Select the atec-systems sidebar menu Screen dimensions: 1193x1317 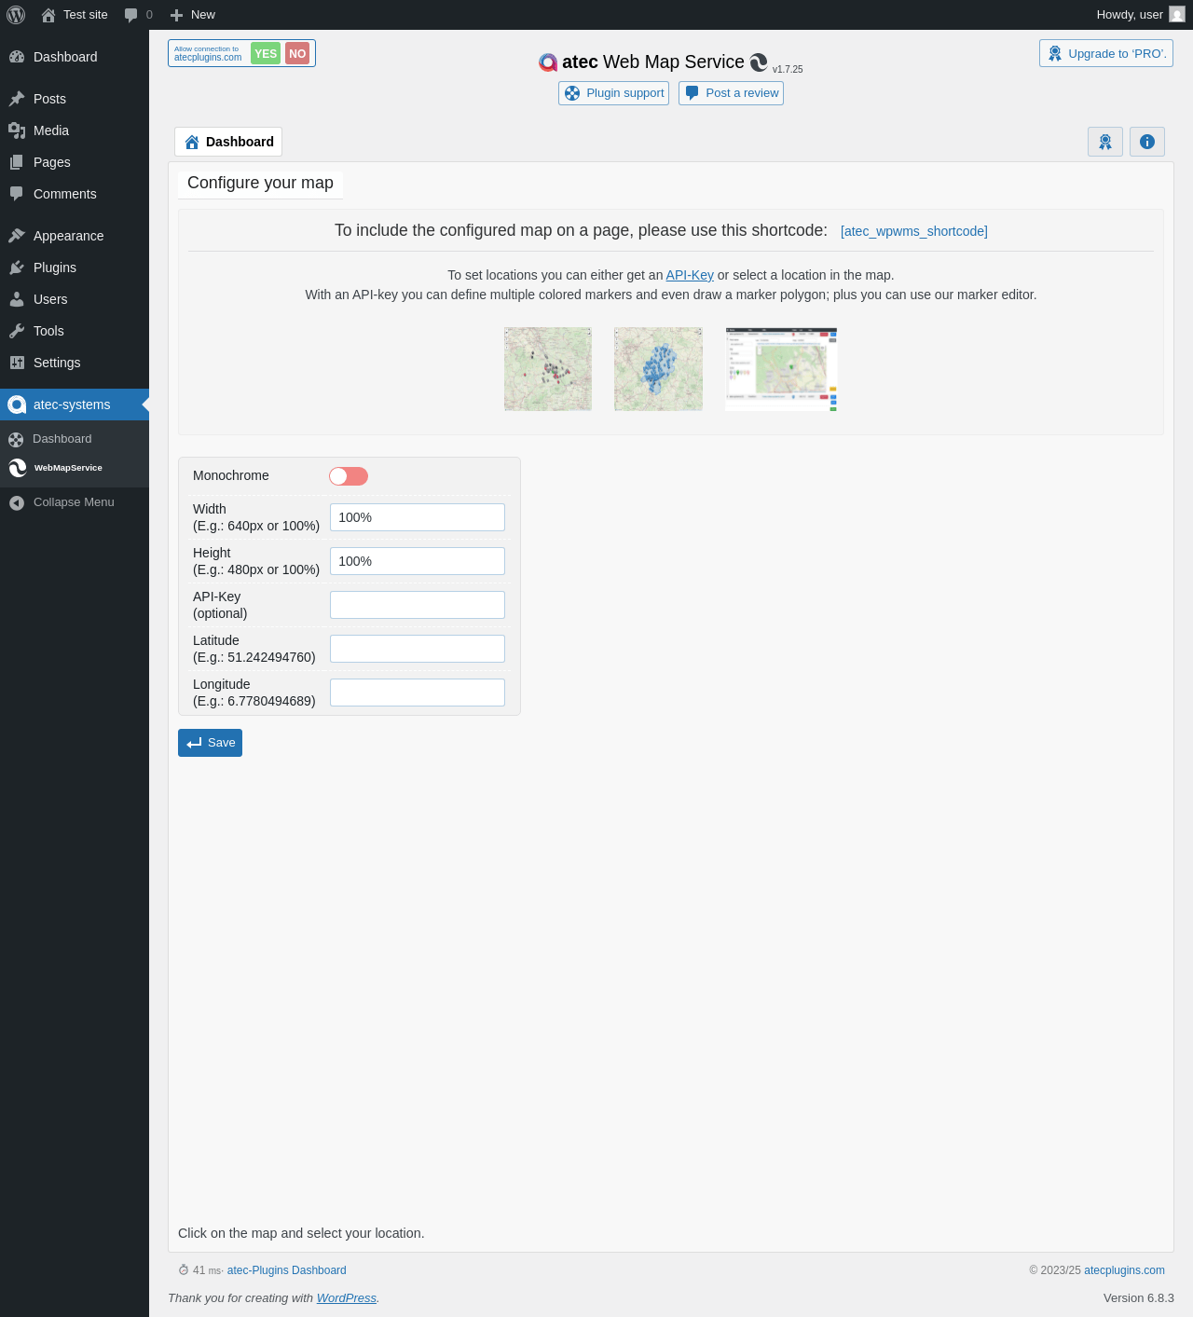[x=75, y=405]
